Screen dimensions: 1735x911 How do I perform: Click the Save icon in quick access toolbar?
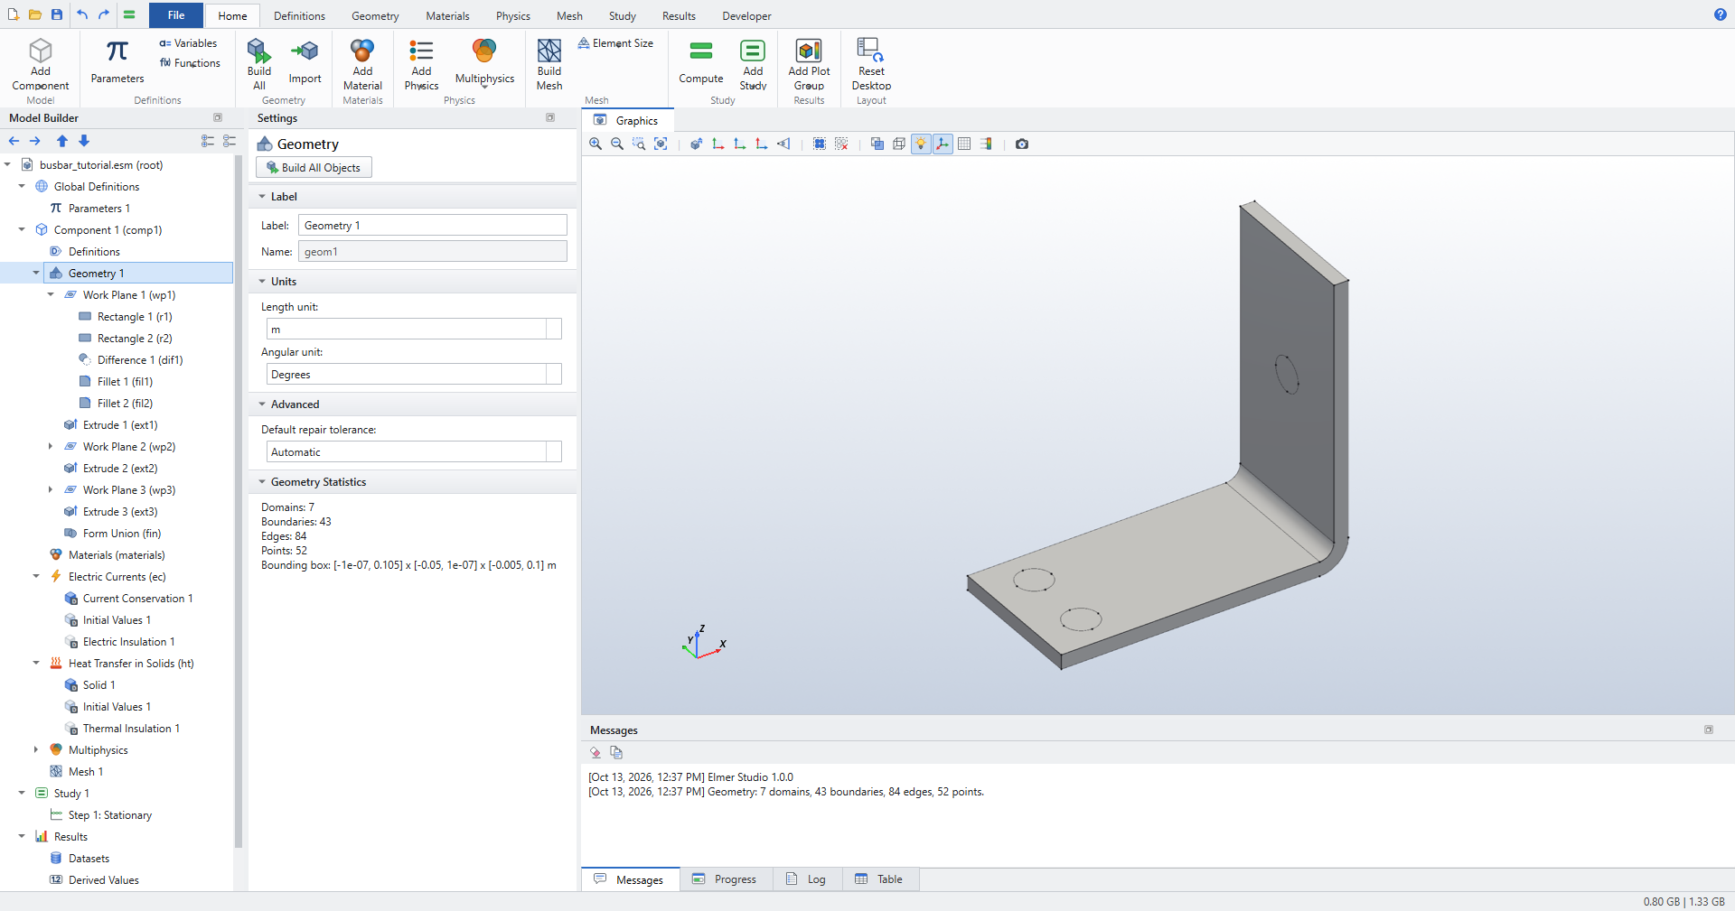[x=57, y=14]
